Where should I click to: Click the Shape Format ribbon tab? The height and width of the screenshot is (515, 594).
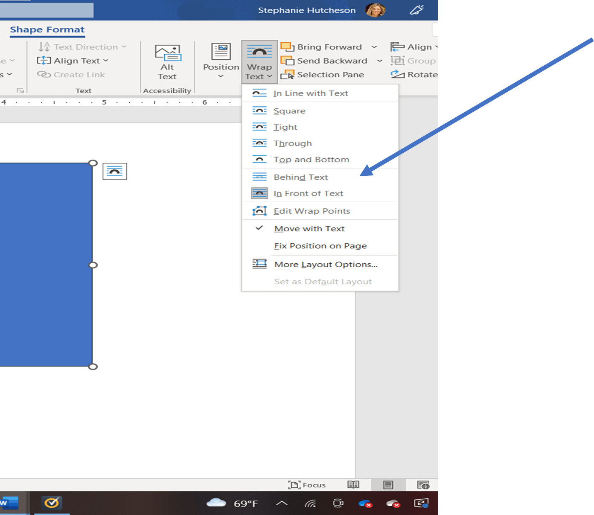(47, 29)
